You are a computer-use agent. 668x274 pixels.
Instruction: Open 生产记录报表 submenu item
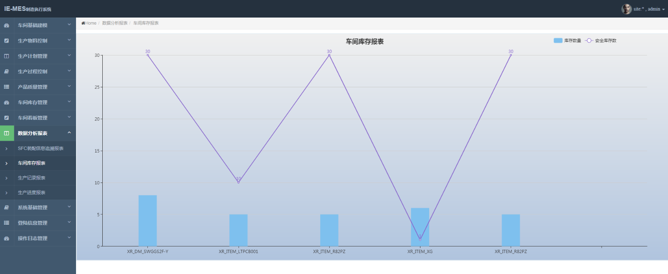coord(31,178)
